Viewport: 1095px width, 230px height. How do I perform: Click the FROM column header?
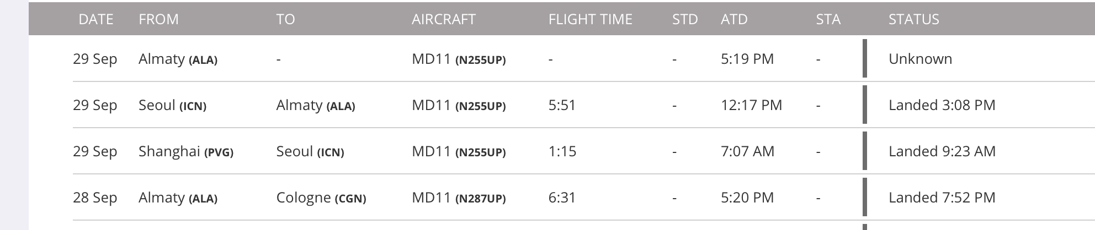pos(158,19)
